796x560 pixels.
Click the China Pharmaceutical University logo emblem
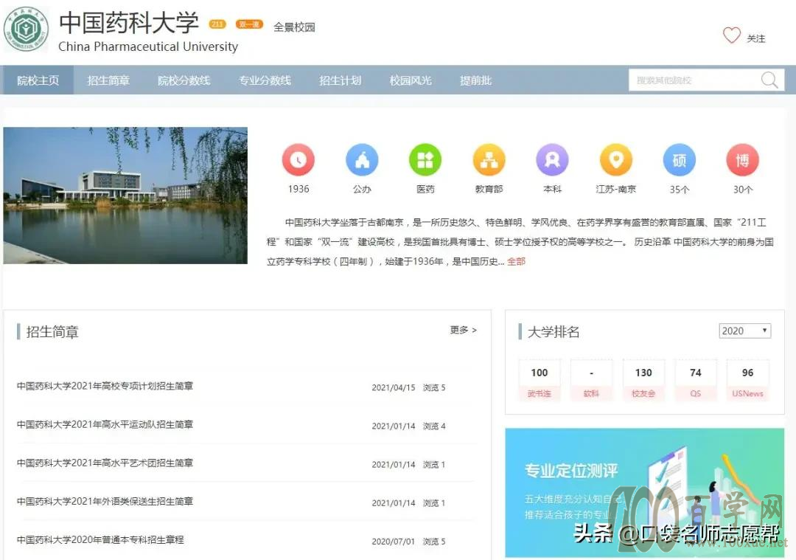27,30
